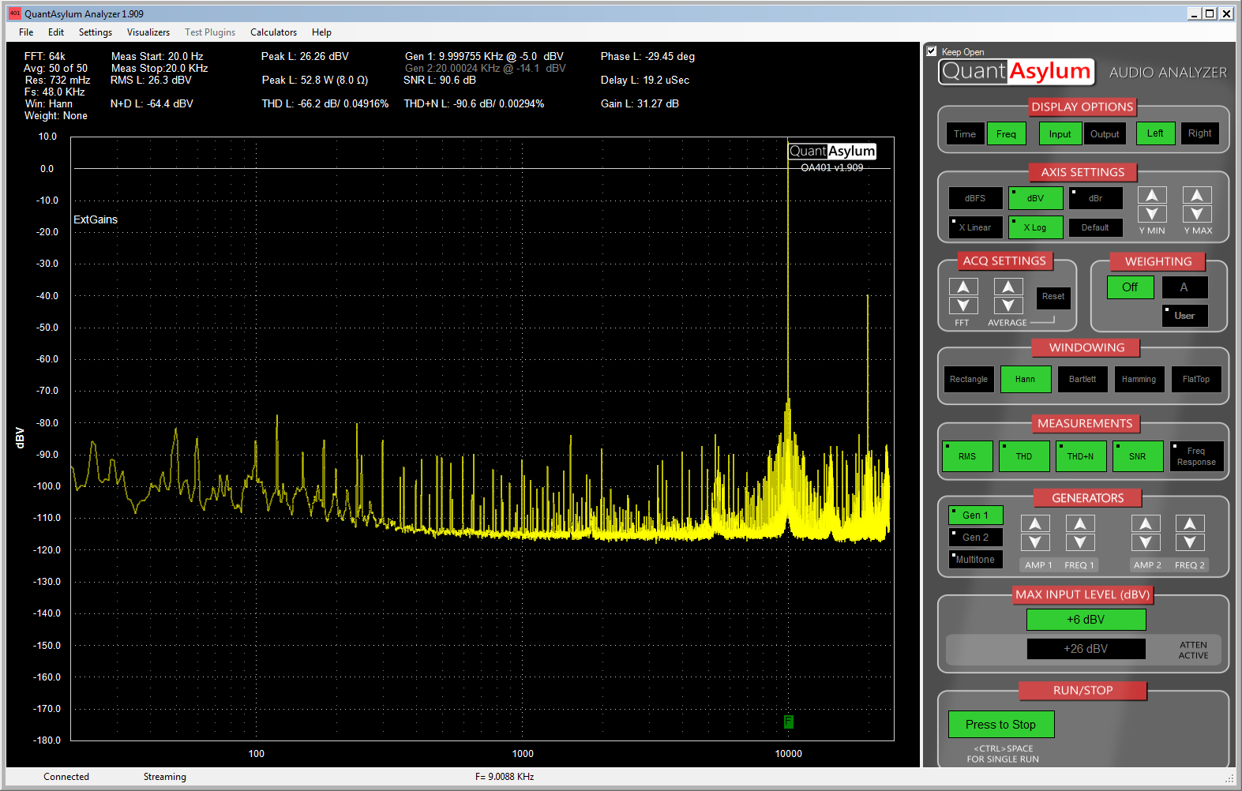The width and height of the screenshot is (1242, 791).
Task: Select User weighting
Action: tap(1184, 316)
